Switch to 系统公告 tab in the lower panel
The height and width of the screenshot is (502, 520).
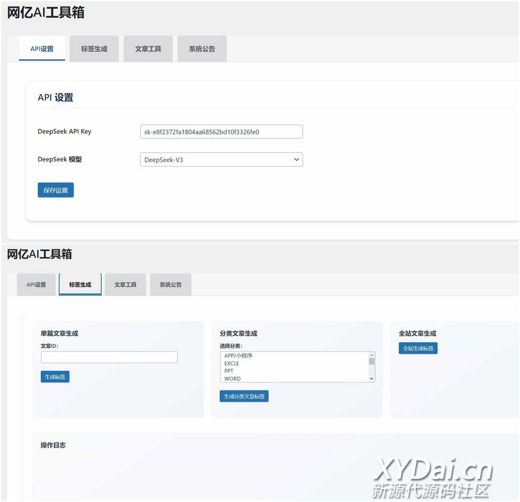[170, 285]
